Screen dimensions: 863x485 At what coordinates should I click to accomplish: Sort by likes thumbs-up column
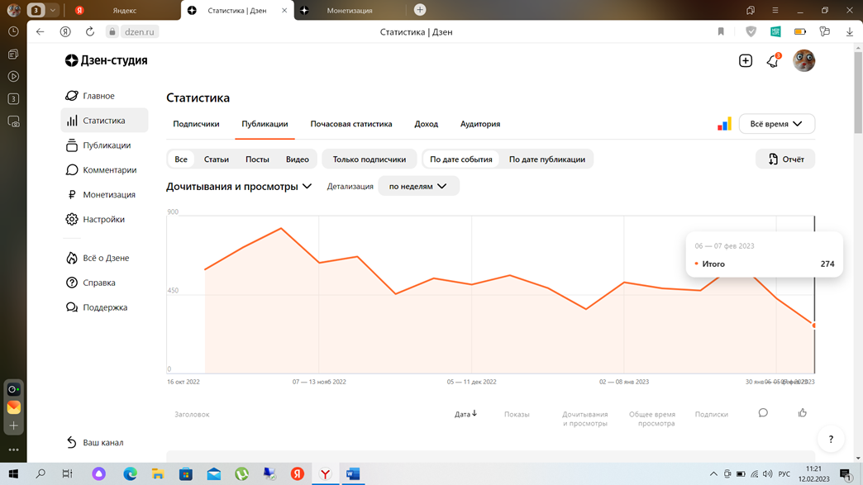click(803, 413)
